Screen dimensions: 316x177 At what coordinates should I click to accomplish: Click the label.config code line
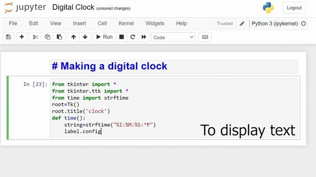coord(83,131)
